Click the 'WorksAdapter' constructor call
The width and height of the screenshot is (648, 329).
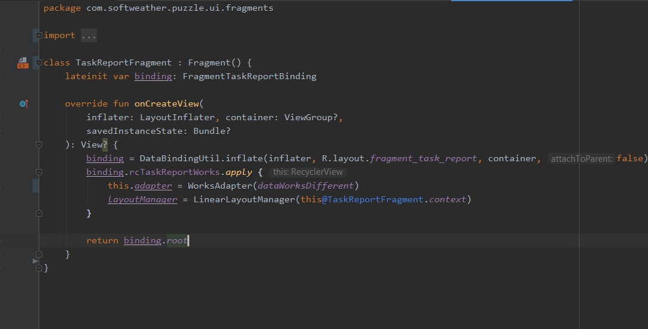(x=220, y=186)
